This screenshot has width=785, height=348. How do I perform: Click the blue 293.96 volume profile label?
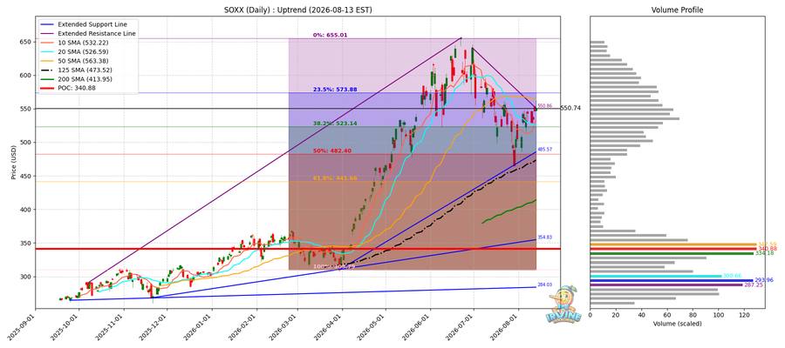(x=763, y=280)
